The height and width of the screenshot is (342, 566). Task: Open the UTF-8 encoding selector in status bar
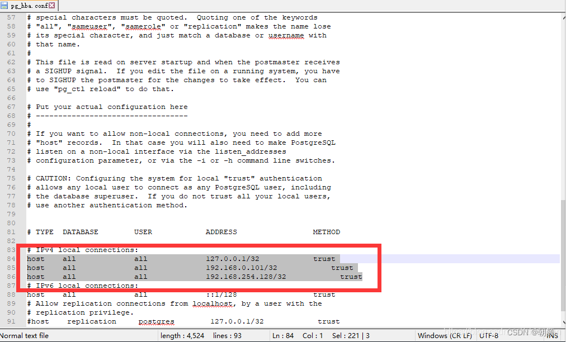coord(489,336)
